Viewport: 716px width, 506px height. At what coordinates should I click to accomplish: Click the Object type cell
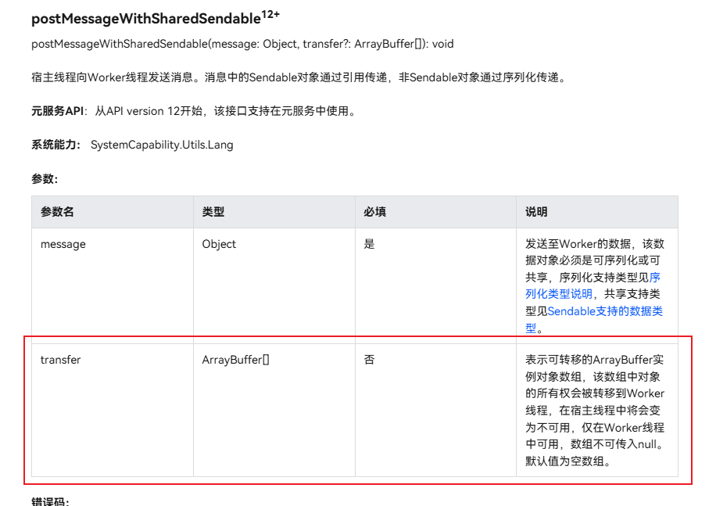(218, 244)
